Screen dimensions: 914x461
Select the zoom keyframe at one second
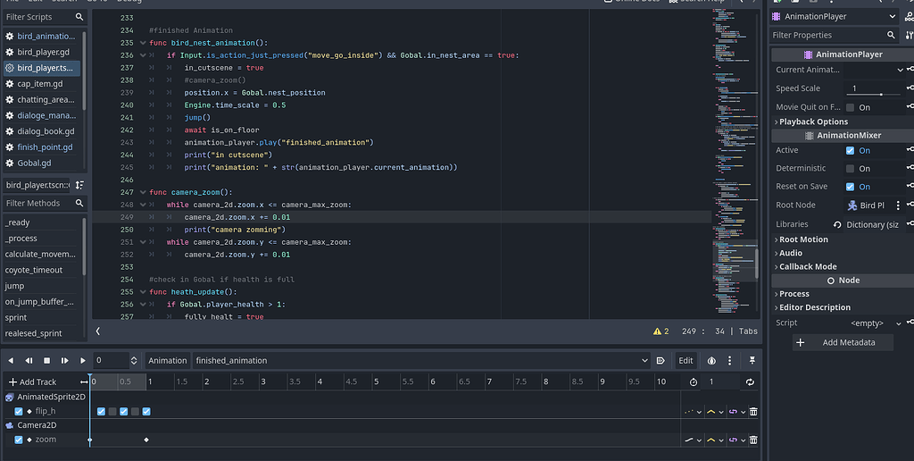tap(146, 440)
